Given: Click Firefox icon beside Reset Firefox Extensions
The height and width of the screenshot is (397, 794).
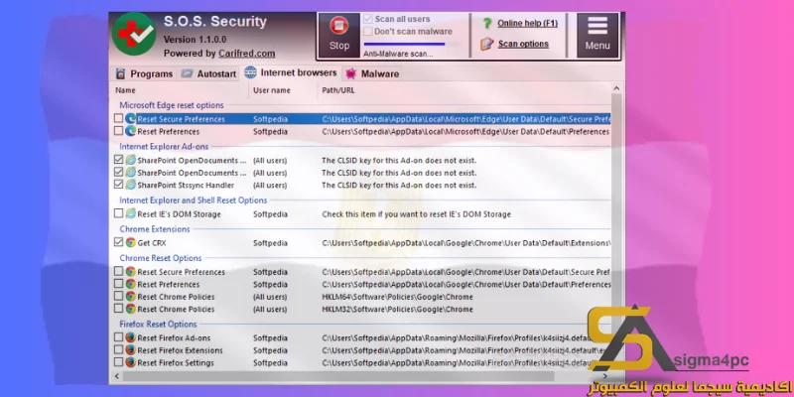Looking at the screenshot, I should (x=131, y=350).
